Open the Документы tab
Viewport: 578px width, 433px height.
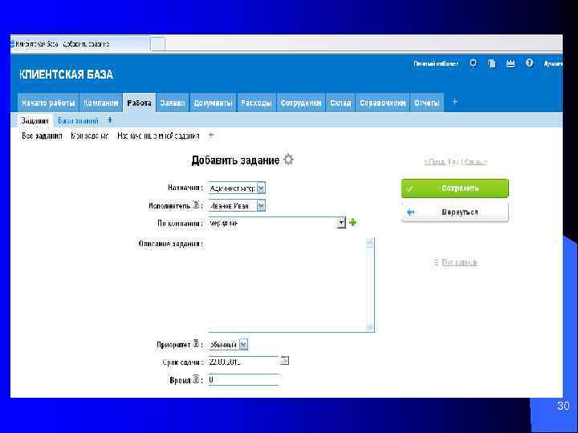coord(213,103)
